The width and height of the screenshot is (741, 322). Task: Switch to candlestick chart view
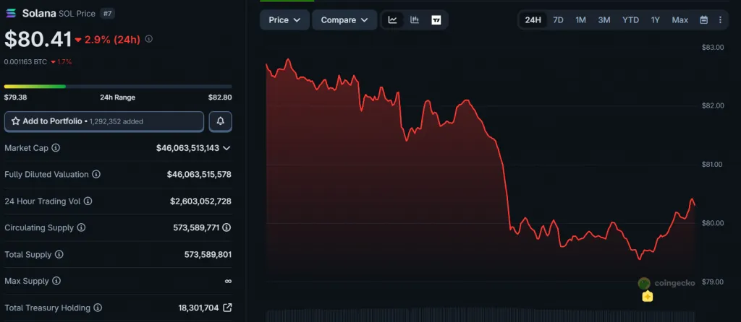coord(415,19)
